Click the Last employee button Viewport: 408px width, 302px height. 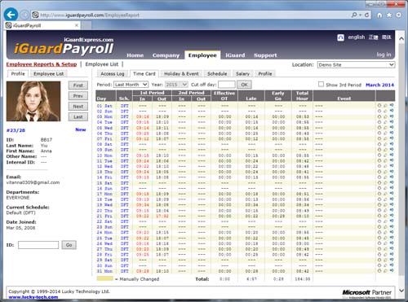pos(78,117)
